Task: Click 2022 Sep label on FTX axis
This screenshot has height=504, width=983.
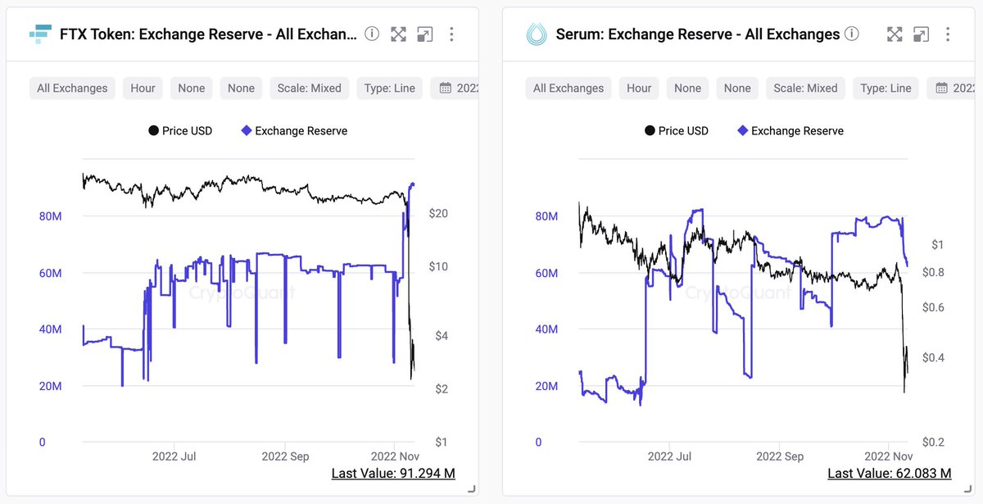Action: pos(286,456)
